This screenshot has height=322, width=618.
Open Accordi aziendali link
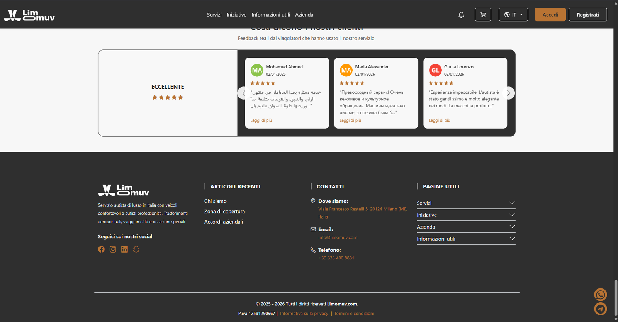[224, 222]
